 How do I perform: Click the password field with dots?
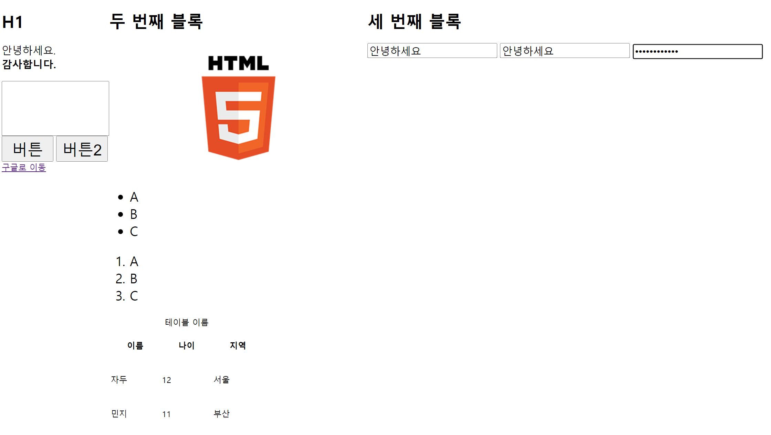pos(698,51)
